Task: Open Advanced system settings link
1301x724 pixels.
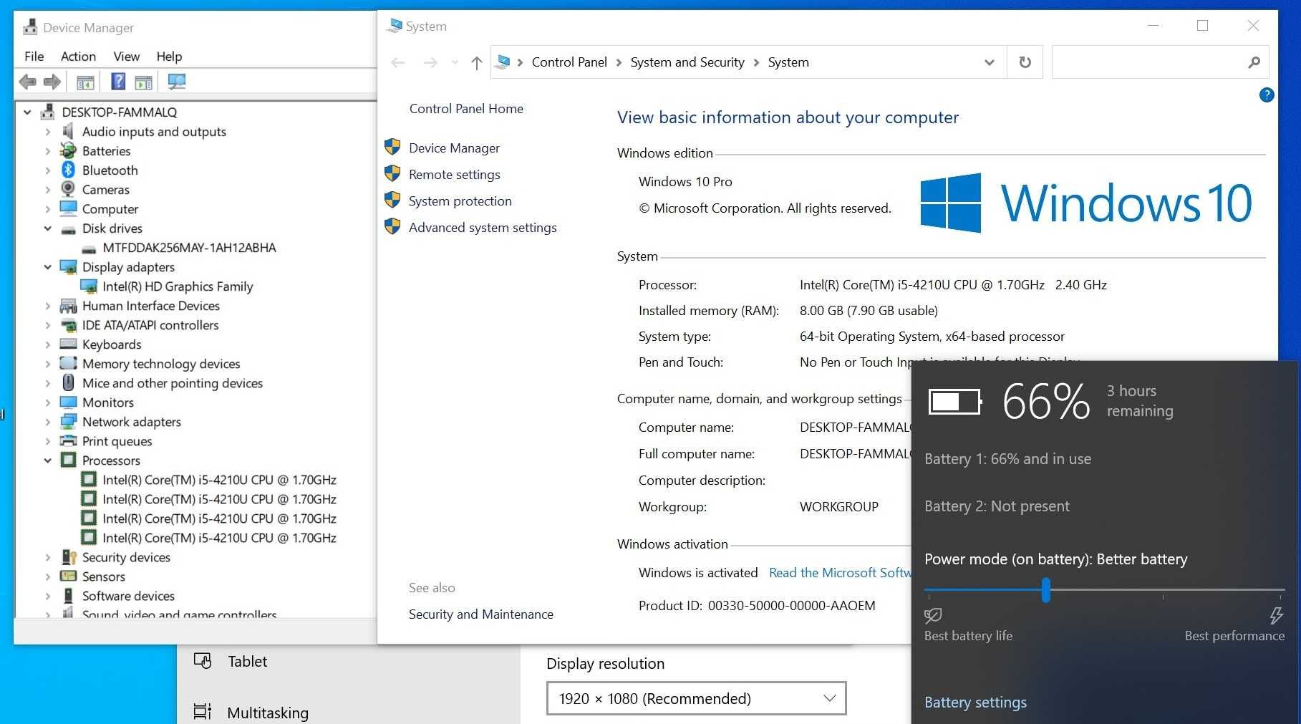Action: coord(483,227)
